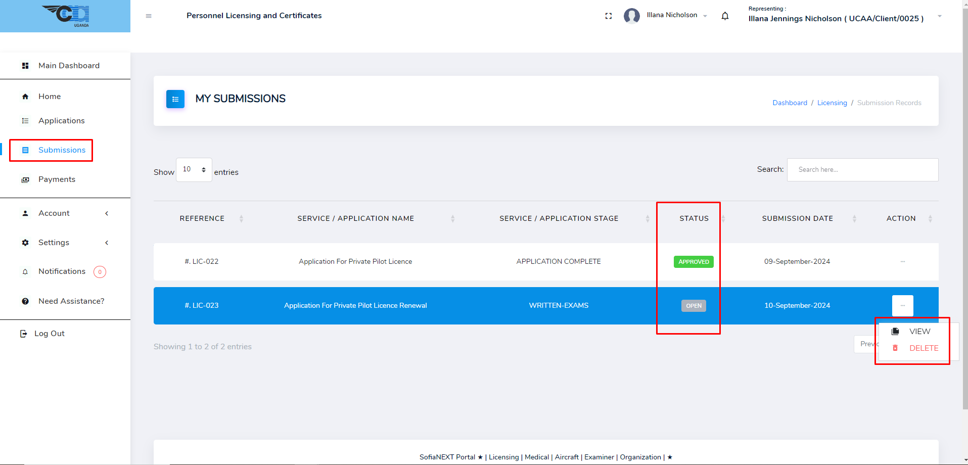
Task: Select VIEW from the action menu
Action: [919, 332]
